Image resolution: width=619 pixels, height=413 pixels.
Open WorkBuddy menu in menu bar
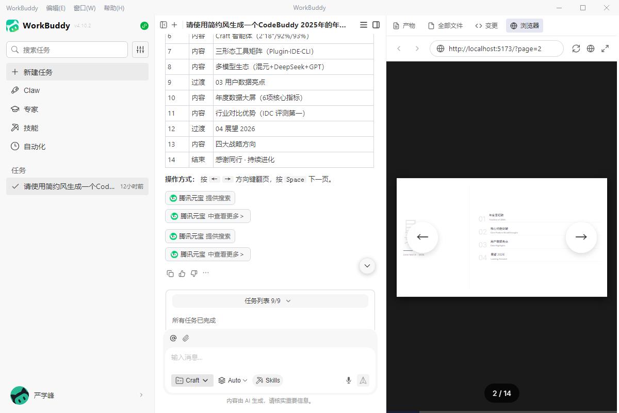tap(22, 8)
